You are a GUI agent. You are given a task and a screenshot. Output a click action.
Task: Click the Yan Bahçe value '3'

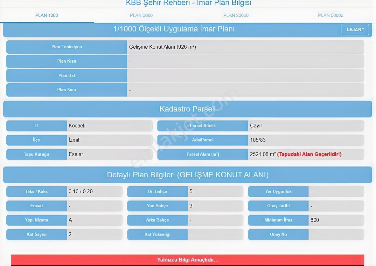point(191,206)
